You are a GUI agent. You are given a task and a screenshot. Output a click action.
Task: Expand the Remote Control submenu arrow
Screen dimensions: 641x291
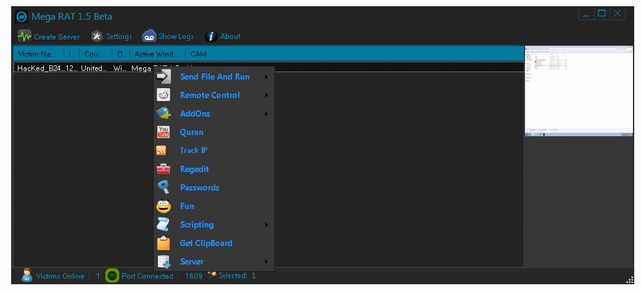[266, 96]
